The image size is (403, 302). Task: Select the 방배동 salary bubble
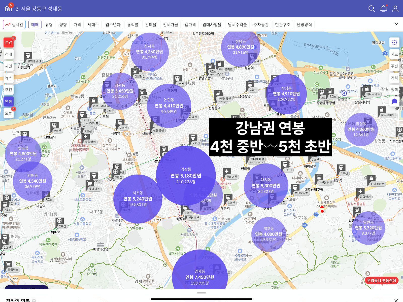coord(32,181)
